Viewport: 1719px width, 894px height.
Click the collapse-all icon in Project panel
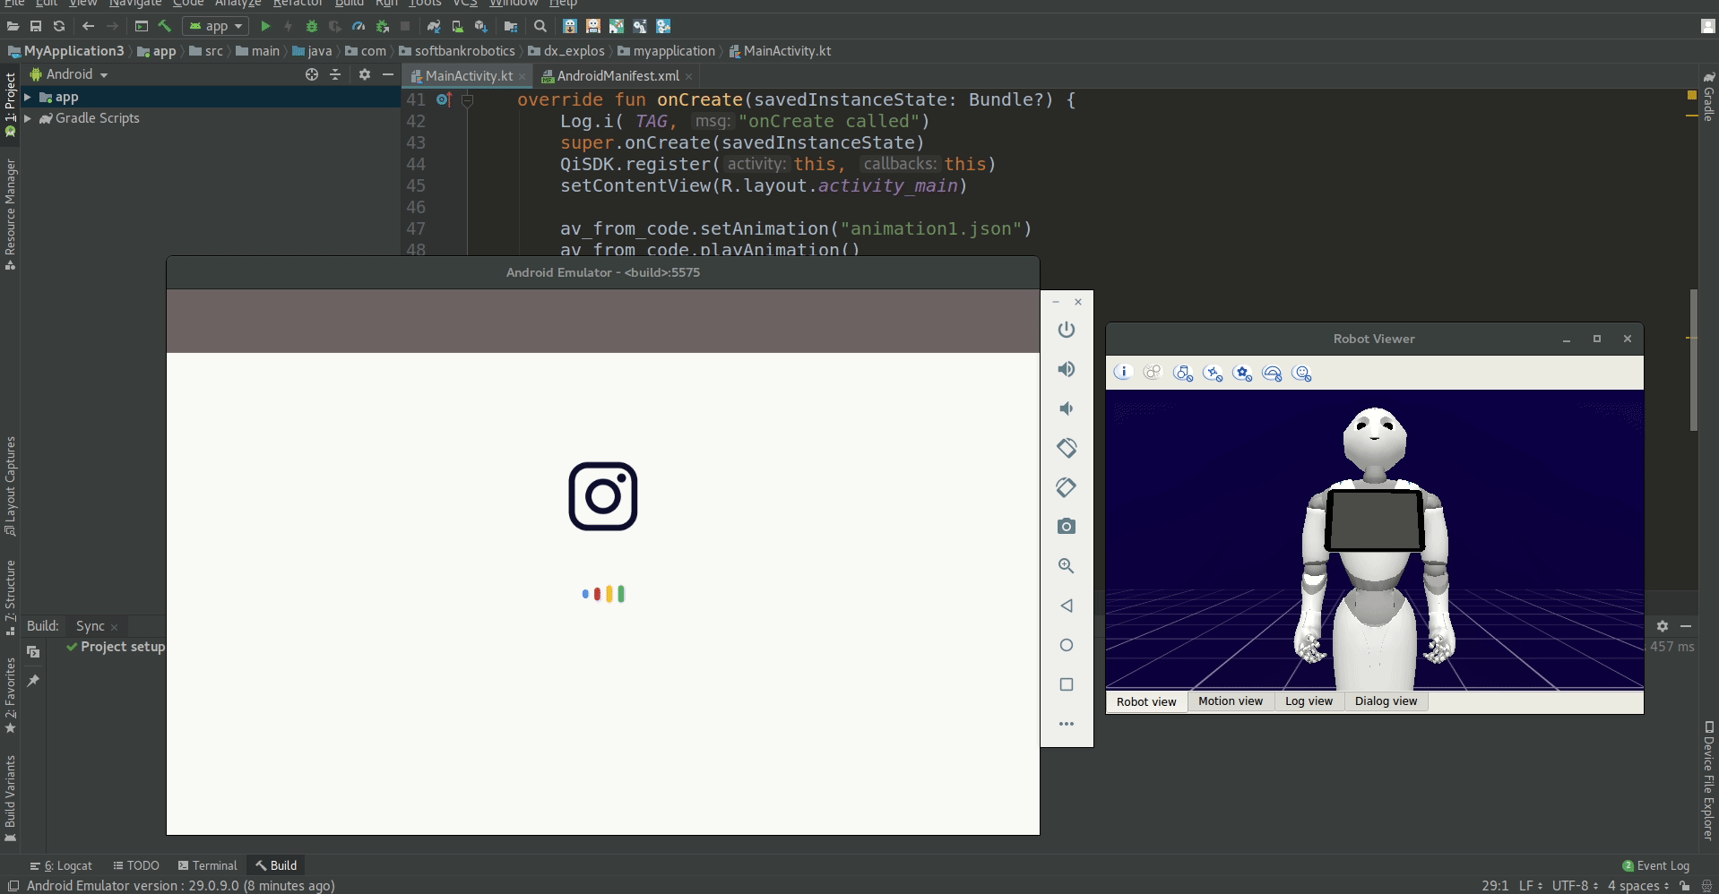335,74
